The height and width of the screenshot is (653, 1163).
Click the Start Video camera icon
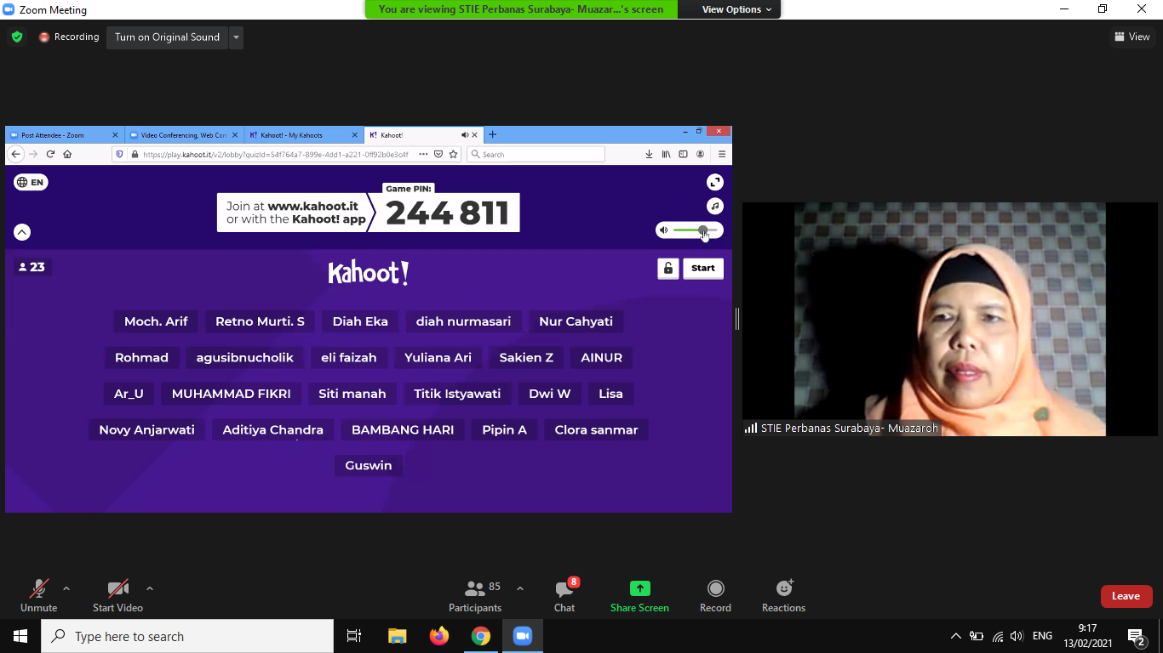pyautogui.click(x=117, y=588)
